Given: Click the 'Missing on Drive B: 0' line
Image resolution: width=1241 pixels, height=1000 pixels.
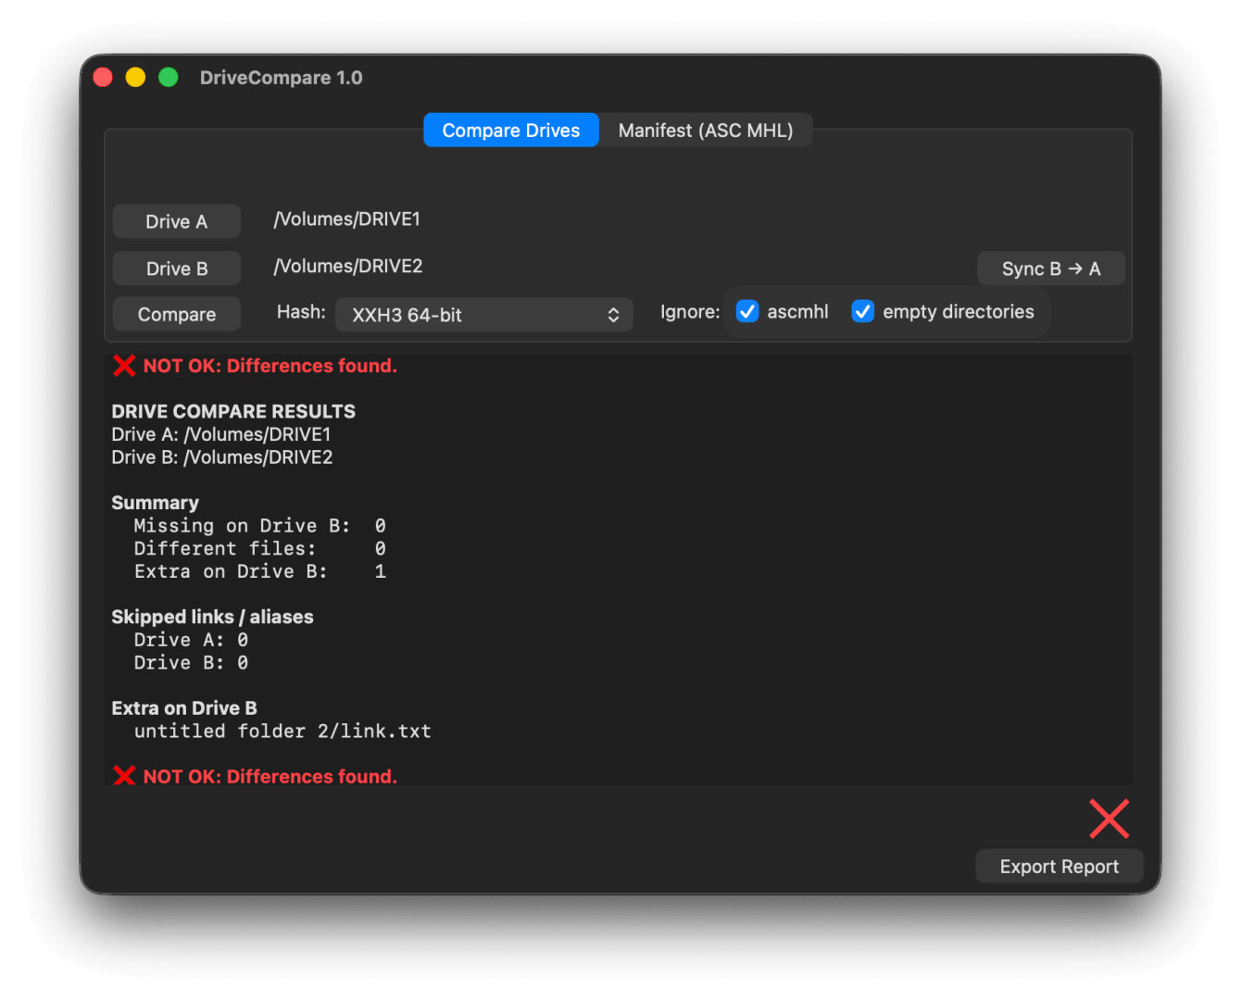Looking at the screenshot, I should click(260, 526).
